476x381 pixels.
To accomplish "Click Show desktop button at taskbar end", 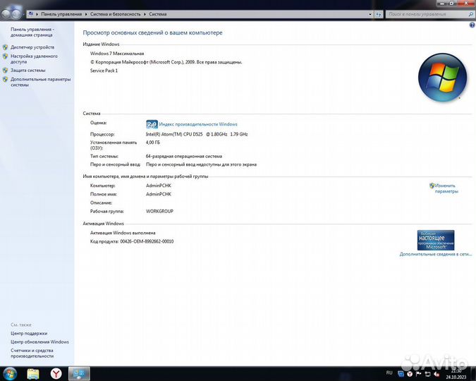I will click(473, 374).
